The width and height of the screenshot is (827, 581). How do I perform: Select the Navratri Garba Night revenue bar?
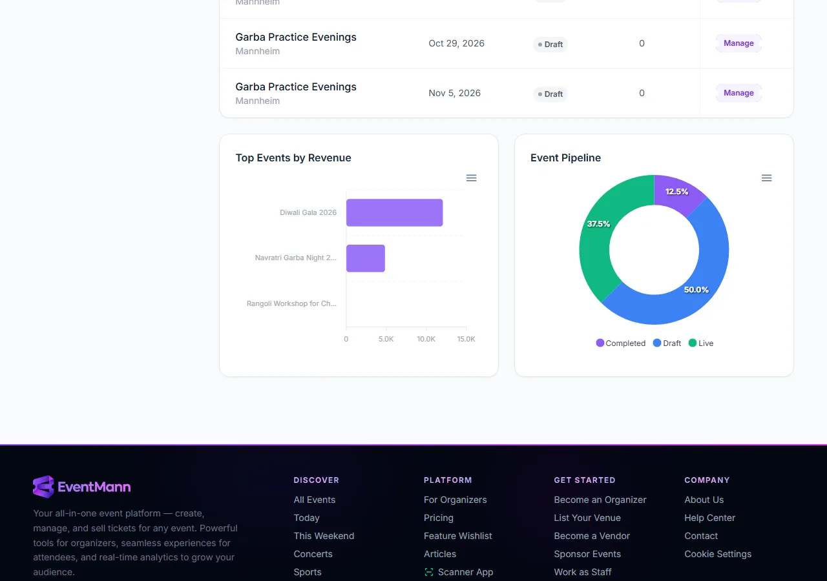point(366,258)
